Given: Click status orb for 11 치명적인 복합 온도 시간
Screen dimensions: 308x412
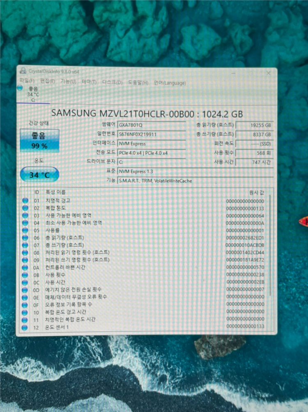Looking at the screenshot, I should click(25, 320).
